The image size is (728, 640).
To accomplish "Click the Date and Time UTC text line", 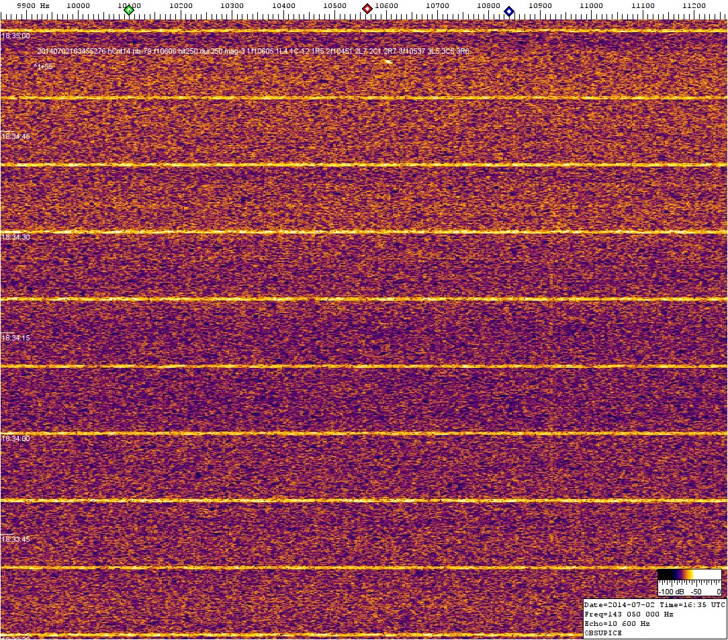I will coord(655,605).
